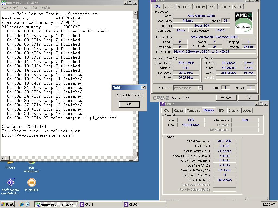Click the Level 2 cache 256 KBytes value
278x208 pixels.
[229, 73]
